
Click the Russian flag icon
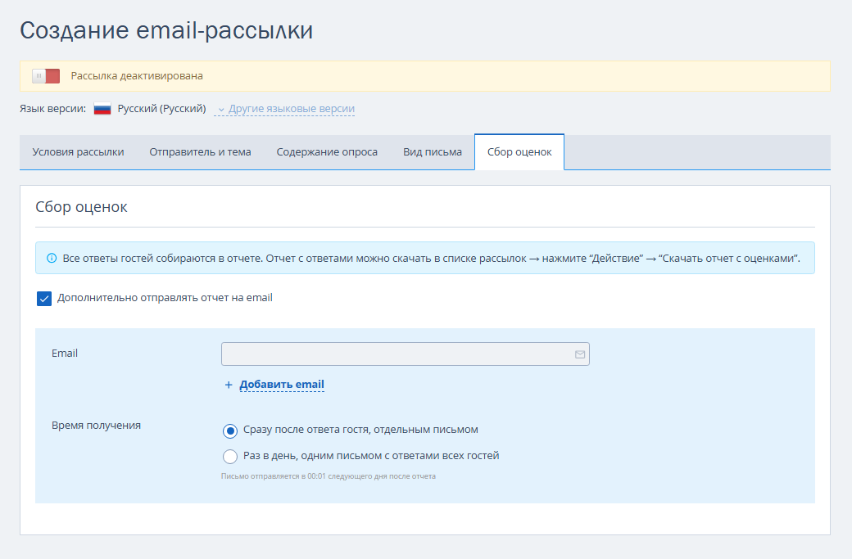102,109
